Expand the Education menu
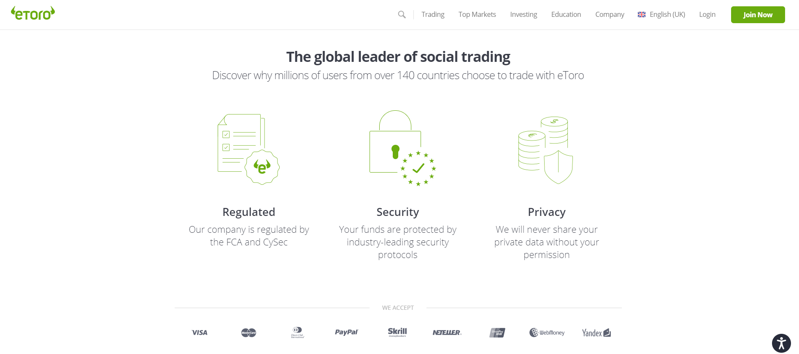Image resolution: width=799 pixels, height=354 pixels. tap(566, 14)
